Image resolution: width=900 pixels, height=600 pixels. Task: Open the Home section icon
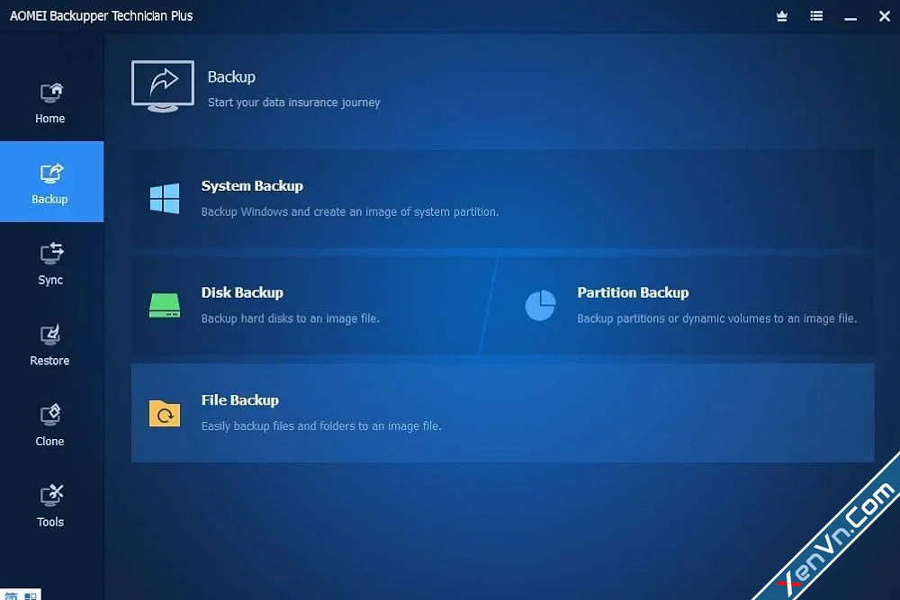tap(51, 93)
